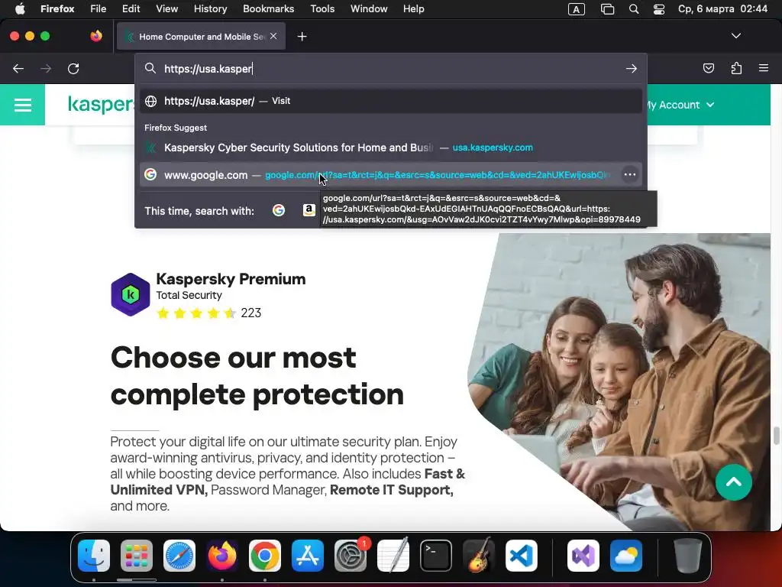Search with Google engine icon
The height and width of the screenshot is (587, 782).
coord(279,211)
